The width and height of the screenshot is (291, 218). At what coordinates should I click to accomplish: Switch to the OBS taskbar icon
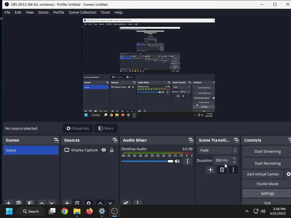click(x=115, y=211)
